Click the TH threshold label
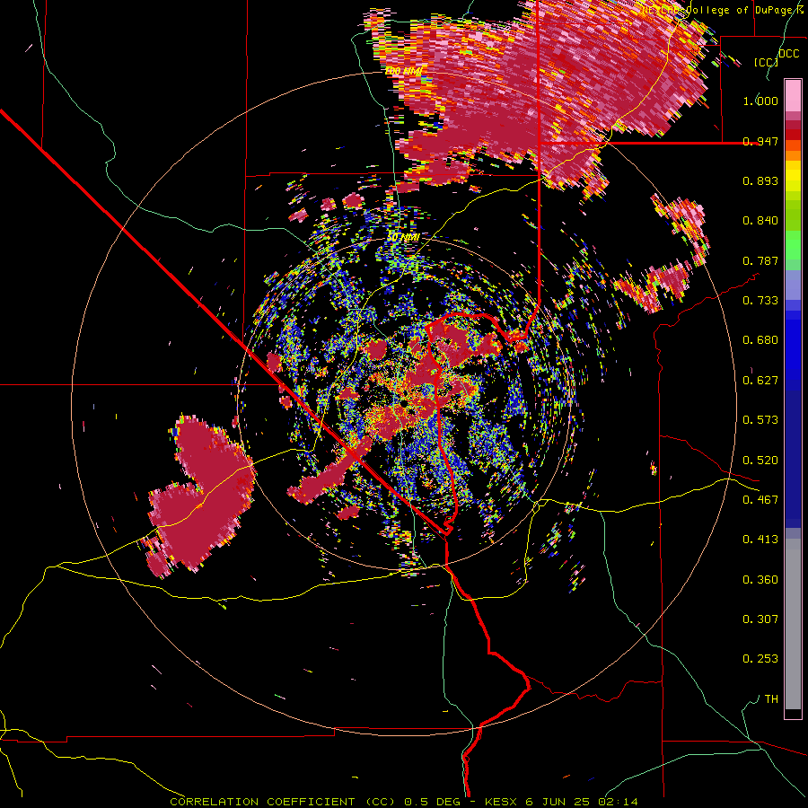Screen dimensions: 808x808 click(771, 699)
